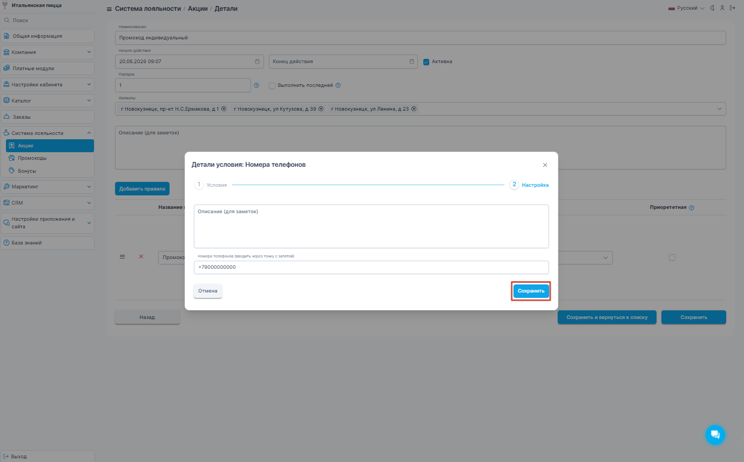Open Промокоды submenu item

[50, 158]
